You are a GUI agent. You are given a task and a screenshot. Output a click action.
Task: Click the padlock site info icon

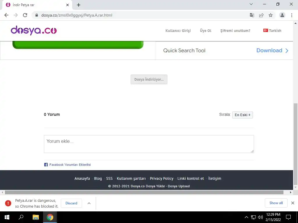click(x=37, y=15)
